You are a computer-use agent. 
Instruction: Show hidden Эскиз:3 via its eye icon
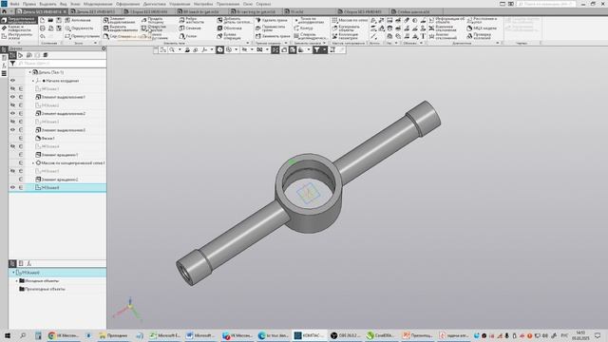[x=12, y=122]
